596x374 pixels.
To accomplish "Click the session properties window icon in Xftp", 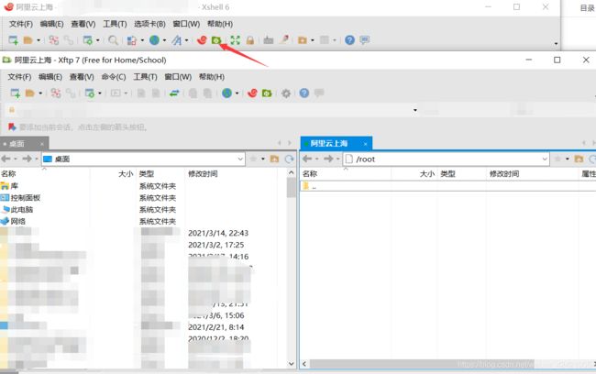I will click(89, 93).
